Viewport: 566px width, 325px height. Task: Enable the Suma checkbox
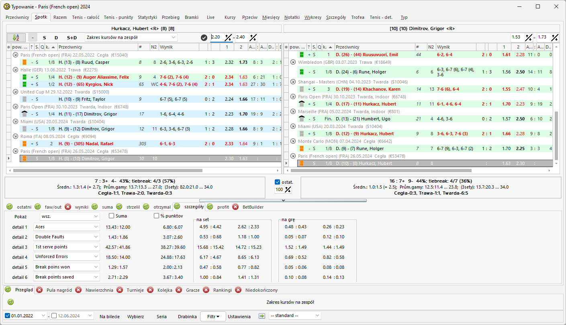(112, 216)
